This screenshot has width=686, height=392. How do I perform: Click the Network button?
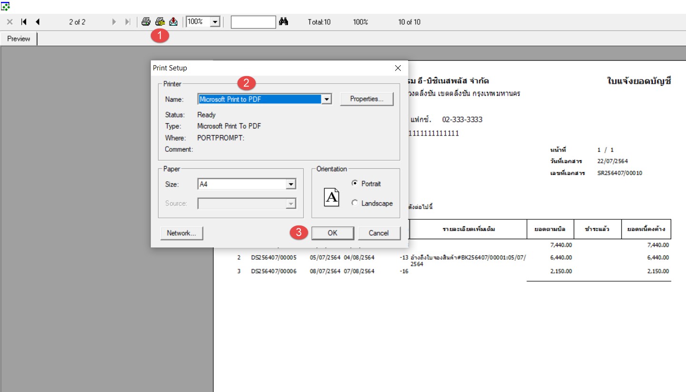click(181, 233)
